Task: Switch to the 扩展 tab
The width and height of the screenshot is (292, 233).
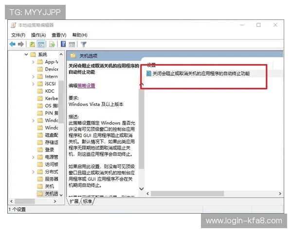Action: pos(74,201)
